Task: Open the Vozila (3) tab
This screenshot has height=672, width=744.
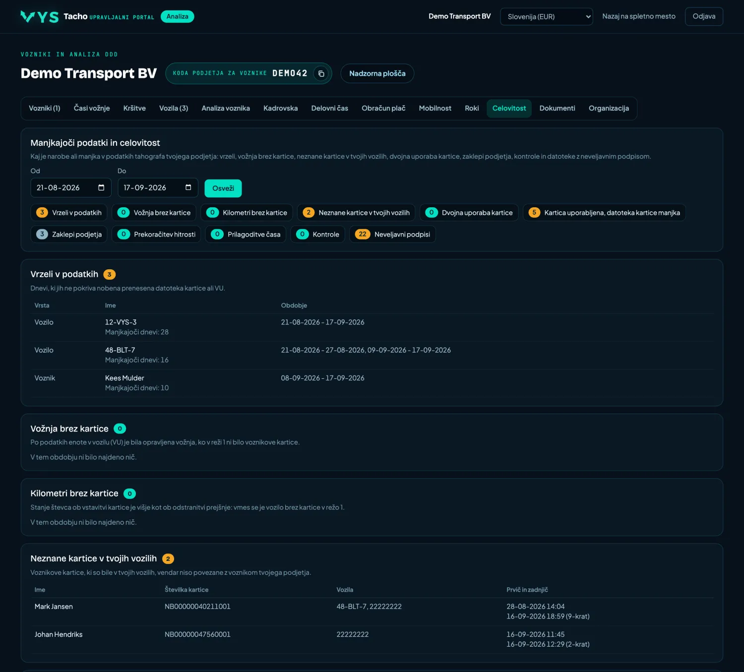Action: [174, 108]
